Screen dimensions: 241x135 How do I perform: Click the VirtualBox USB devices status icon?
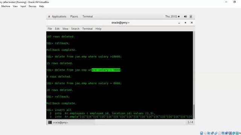216,133
